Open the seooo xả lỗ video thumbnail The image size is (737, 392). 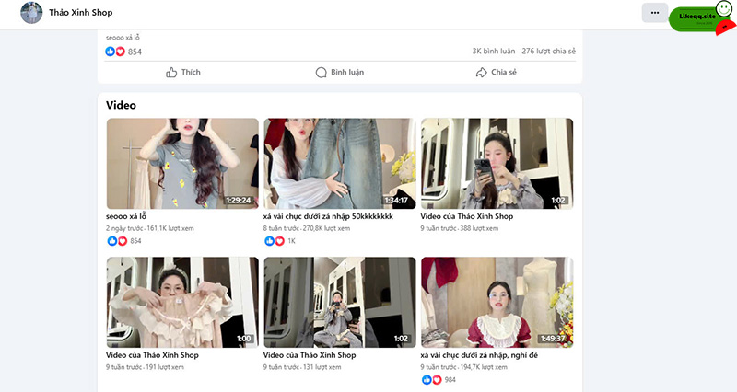(182, 164)
